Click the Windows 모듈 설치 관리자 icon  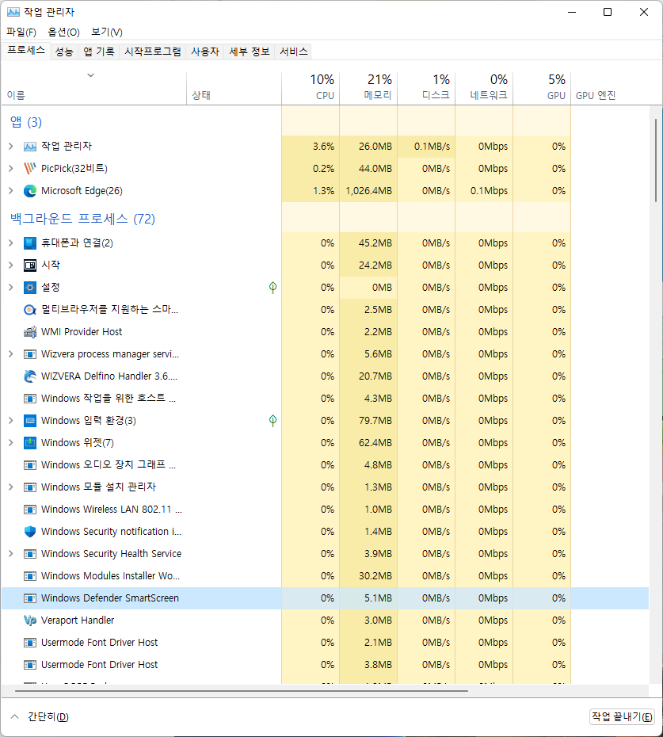pos(29,487)
